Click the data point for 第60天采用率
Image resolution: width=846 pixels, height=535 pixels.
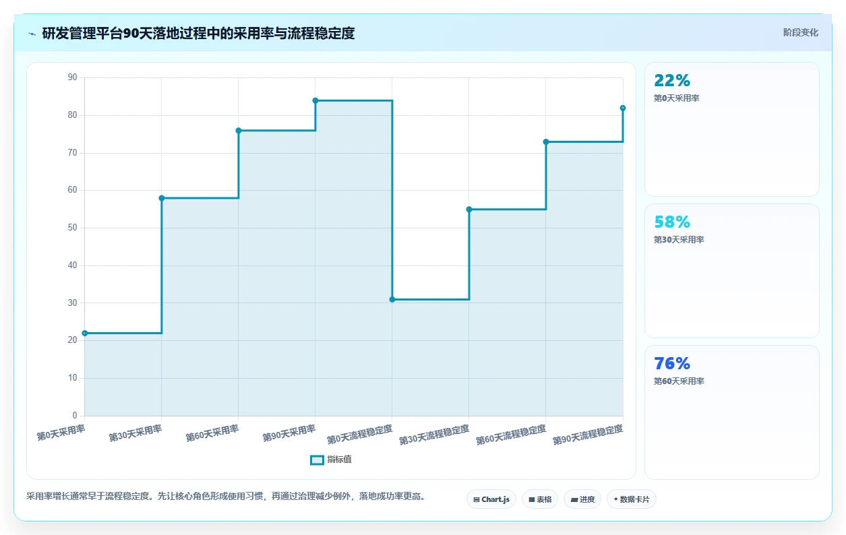239,130
